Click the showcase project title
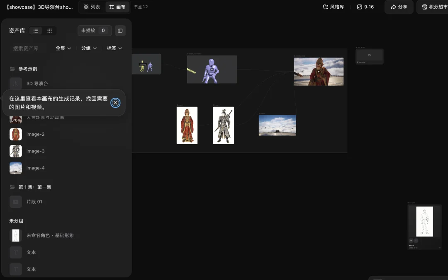448x280 pixels. tap(40, 7)
